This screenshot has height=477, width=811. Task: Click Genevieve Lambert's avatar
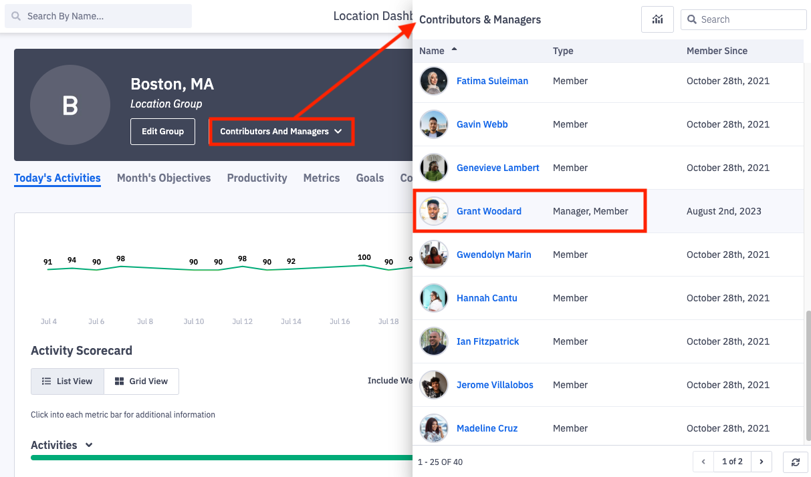click(x=434, y=168)
